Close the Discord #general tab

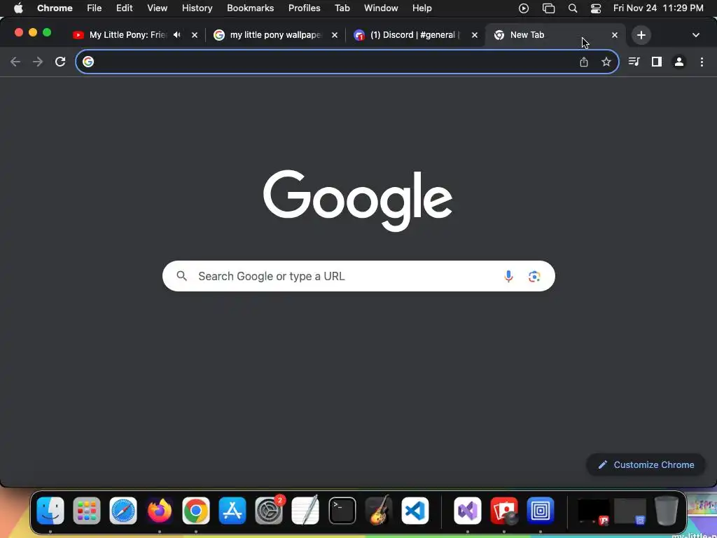click(475, 35)
